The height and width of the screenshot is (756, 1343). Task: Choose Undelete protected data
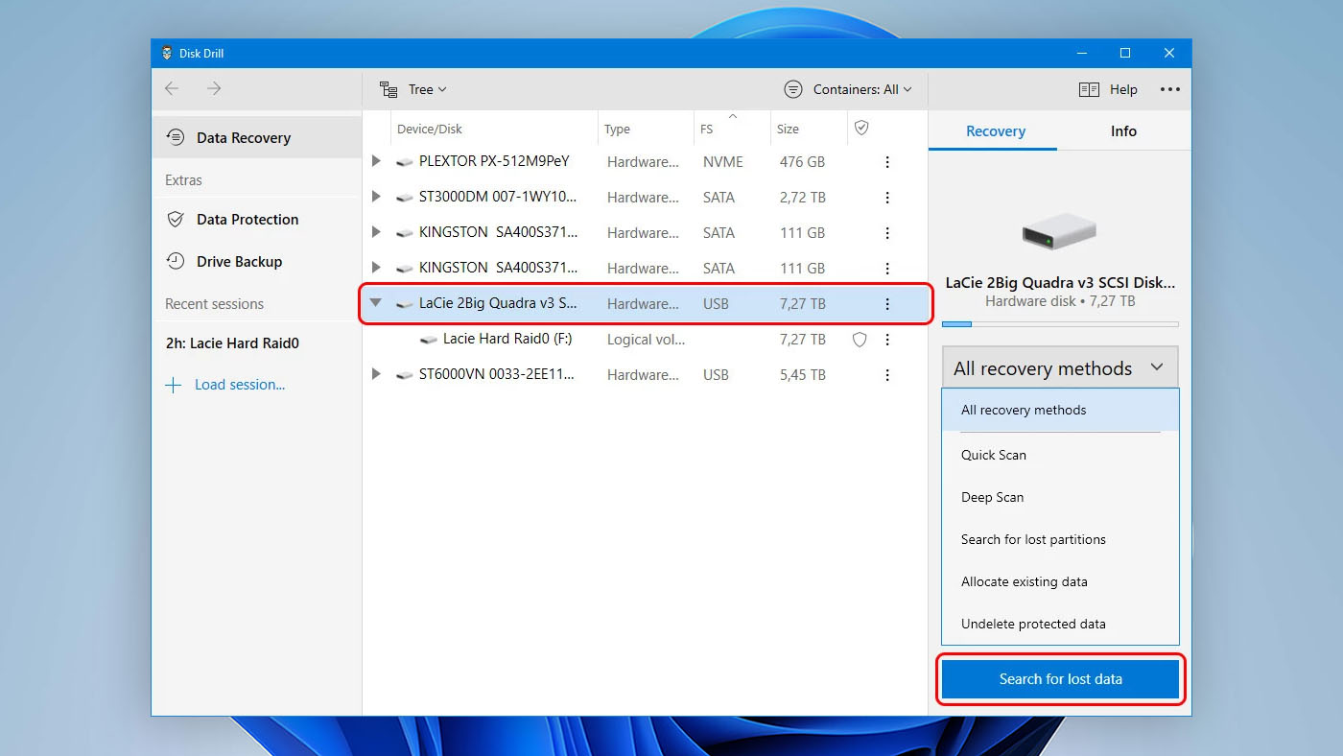[1060, 624]
